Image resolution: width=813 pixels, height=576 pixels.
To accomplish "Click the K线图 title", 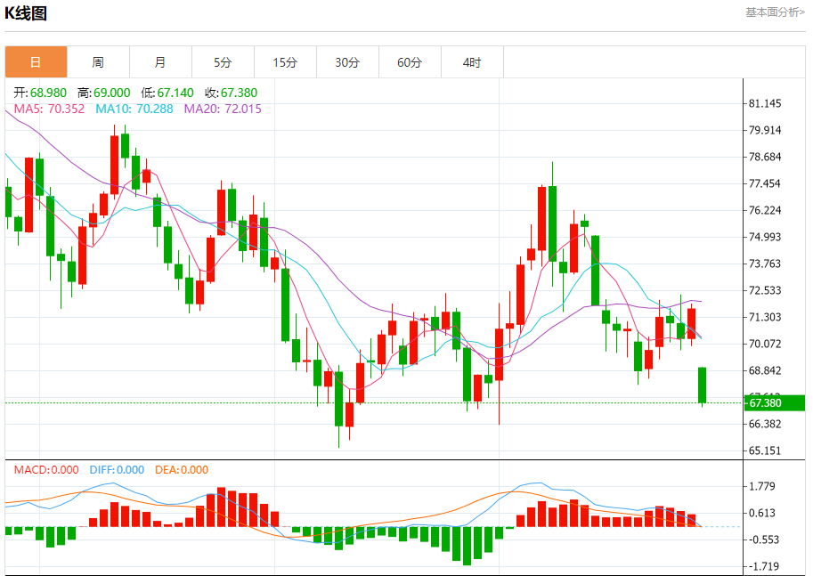I will tap(26, 13).
